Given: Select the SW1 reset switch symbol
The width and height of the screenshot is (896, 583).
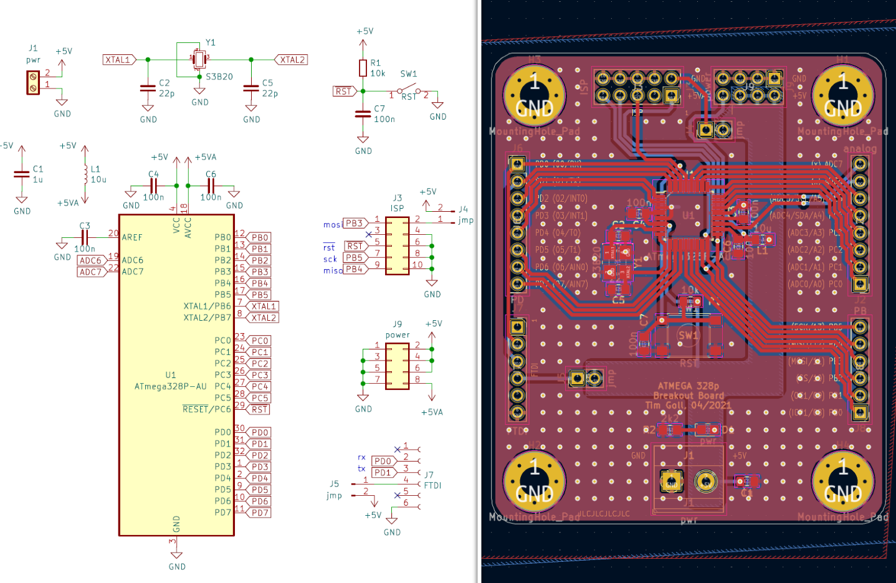Looking at the screenshot, I should (x=409, y=90).
